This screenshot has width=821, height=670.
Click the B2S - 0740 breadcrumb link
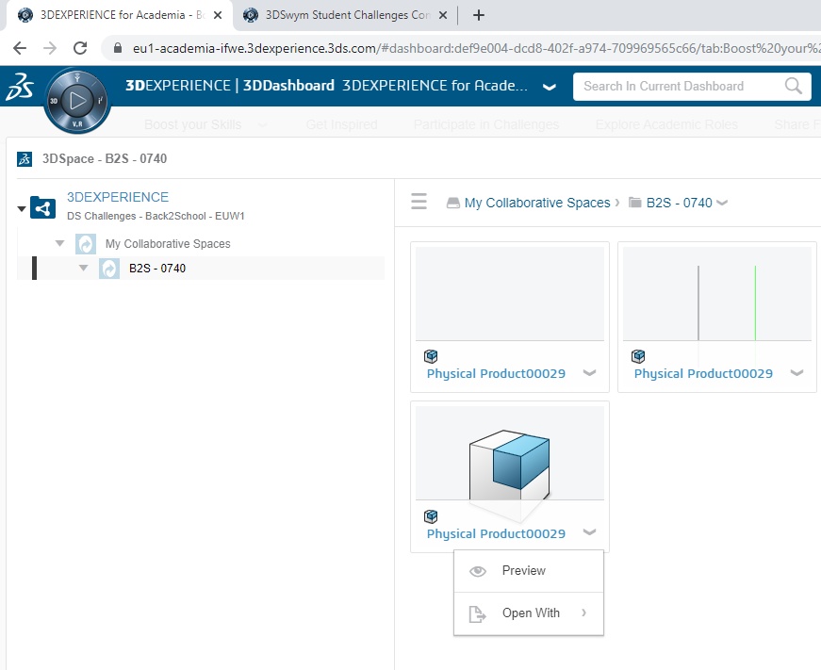[679, 203]
